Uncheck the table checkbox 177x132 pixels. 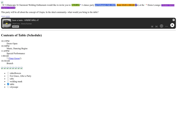point(8,84)
